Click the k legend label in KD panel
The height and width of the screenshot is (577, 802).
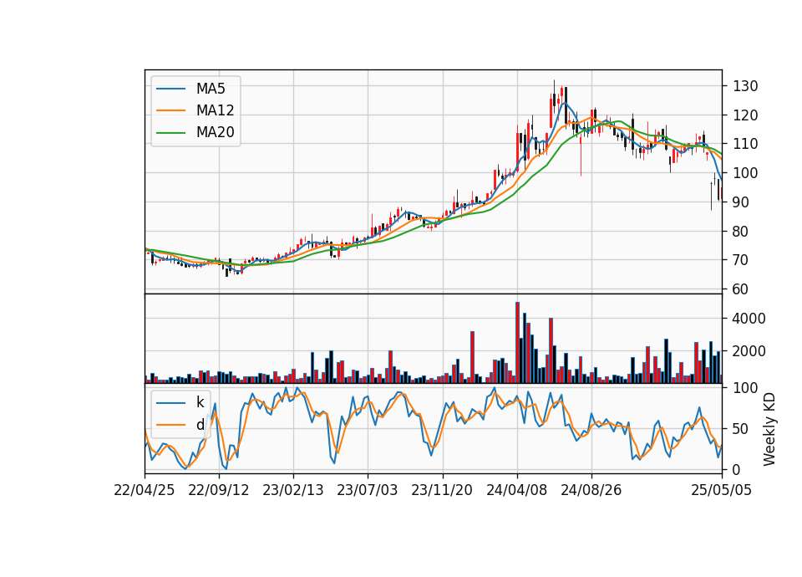[200, 402]
